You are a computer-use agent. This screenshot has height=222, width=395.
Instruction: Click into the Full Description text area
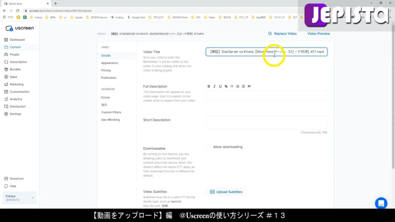click(x=266, y=96)
